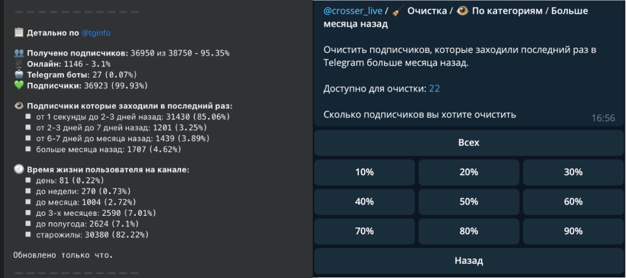This screenshot has width=626, height=278.
Task: Click the eye emoji before "По категориям"
Action: coord(463,11)
